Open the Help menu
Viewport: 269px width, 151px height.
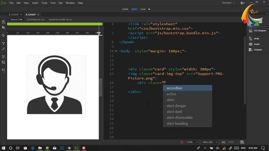[80, 3]
